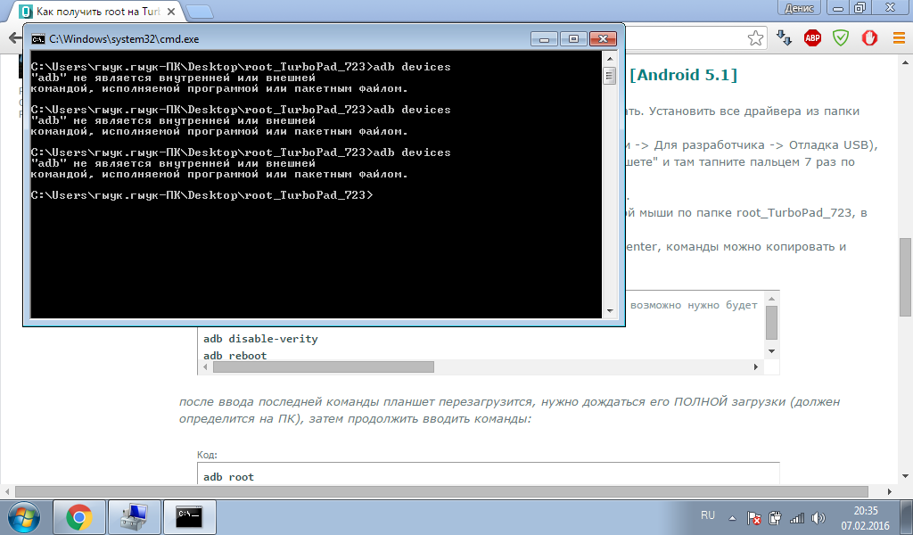Viewport: 913px width, 535px height.
Task: Minimize the Chrome browser window
Action: point(838,7)
